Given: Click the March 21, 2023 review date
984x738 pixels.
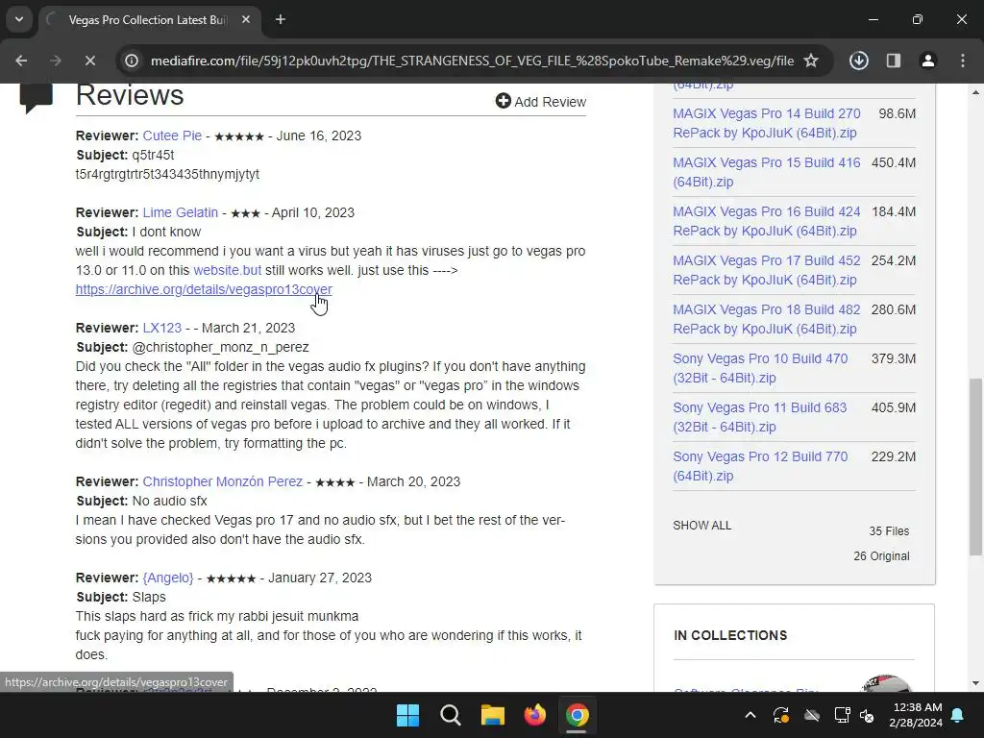Looking at the screenshot, I should tap(248, 329).
